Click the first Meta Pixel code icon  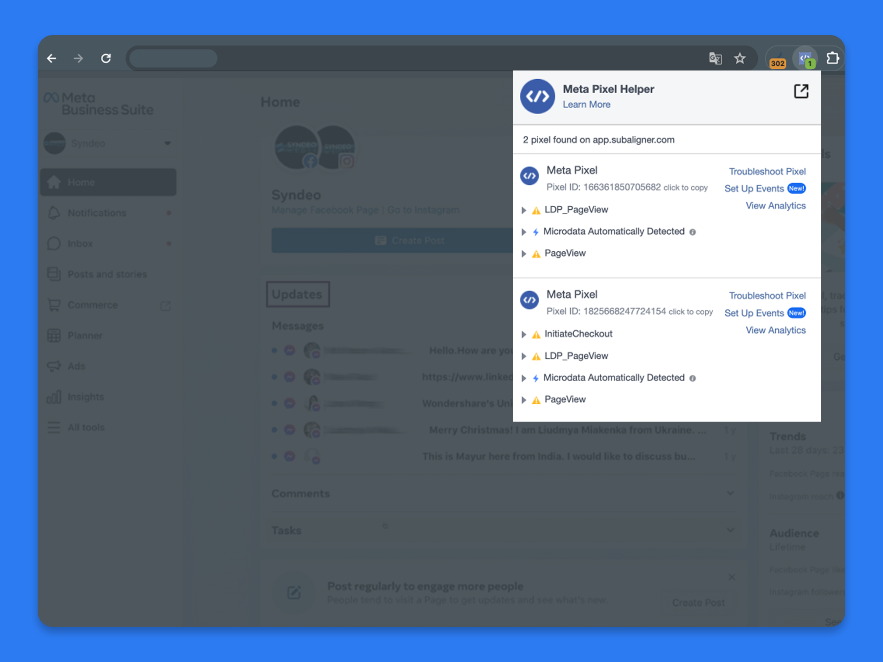pos(530,176)
